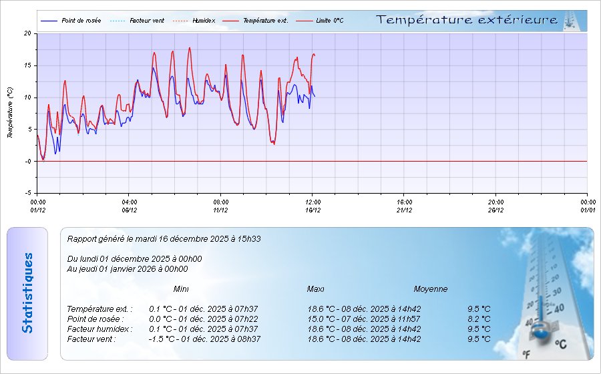The image size is (601, 374).
Task: Click the 06/12 date label on x-axis
Action: (130, 210)
